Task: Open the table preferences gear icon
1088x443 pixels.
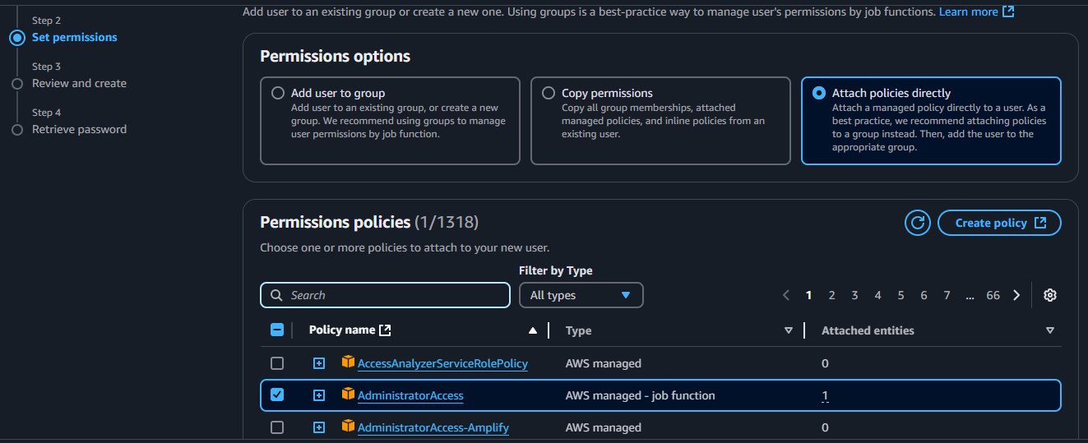Action: point(1049,295)
